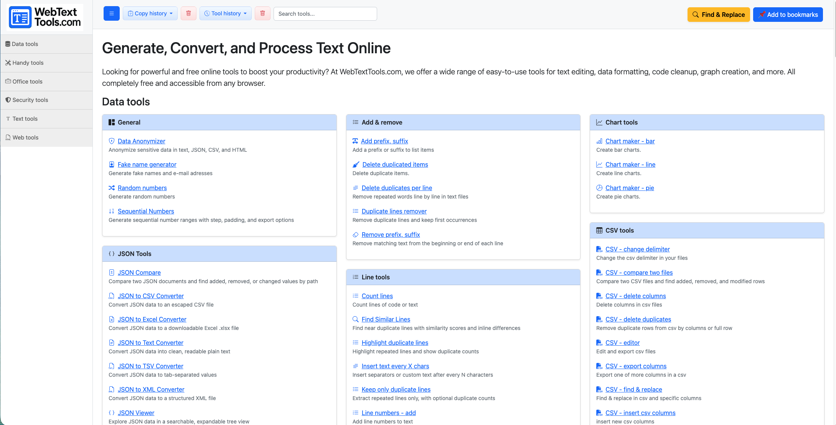Open Duplicate lines remover link
The image size is (836, 425).
tap(394, 211)
